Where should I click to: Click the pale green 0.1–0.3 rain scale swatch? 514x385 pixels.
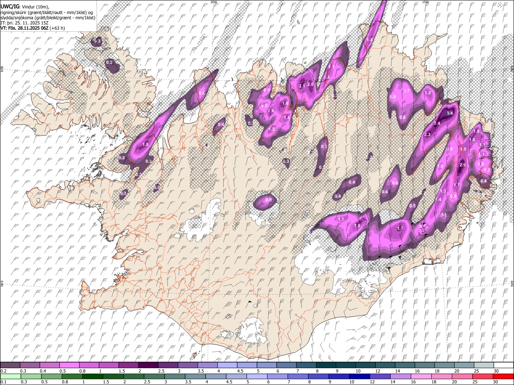[11, 377]
